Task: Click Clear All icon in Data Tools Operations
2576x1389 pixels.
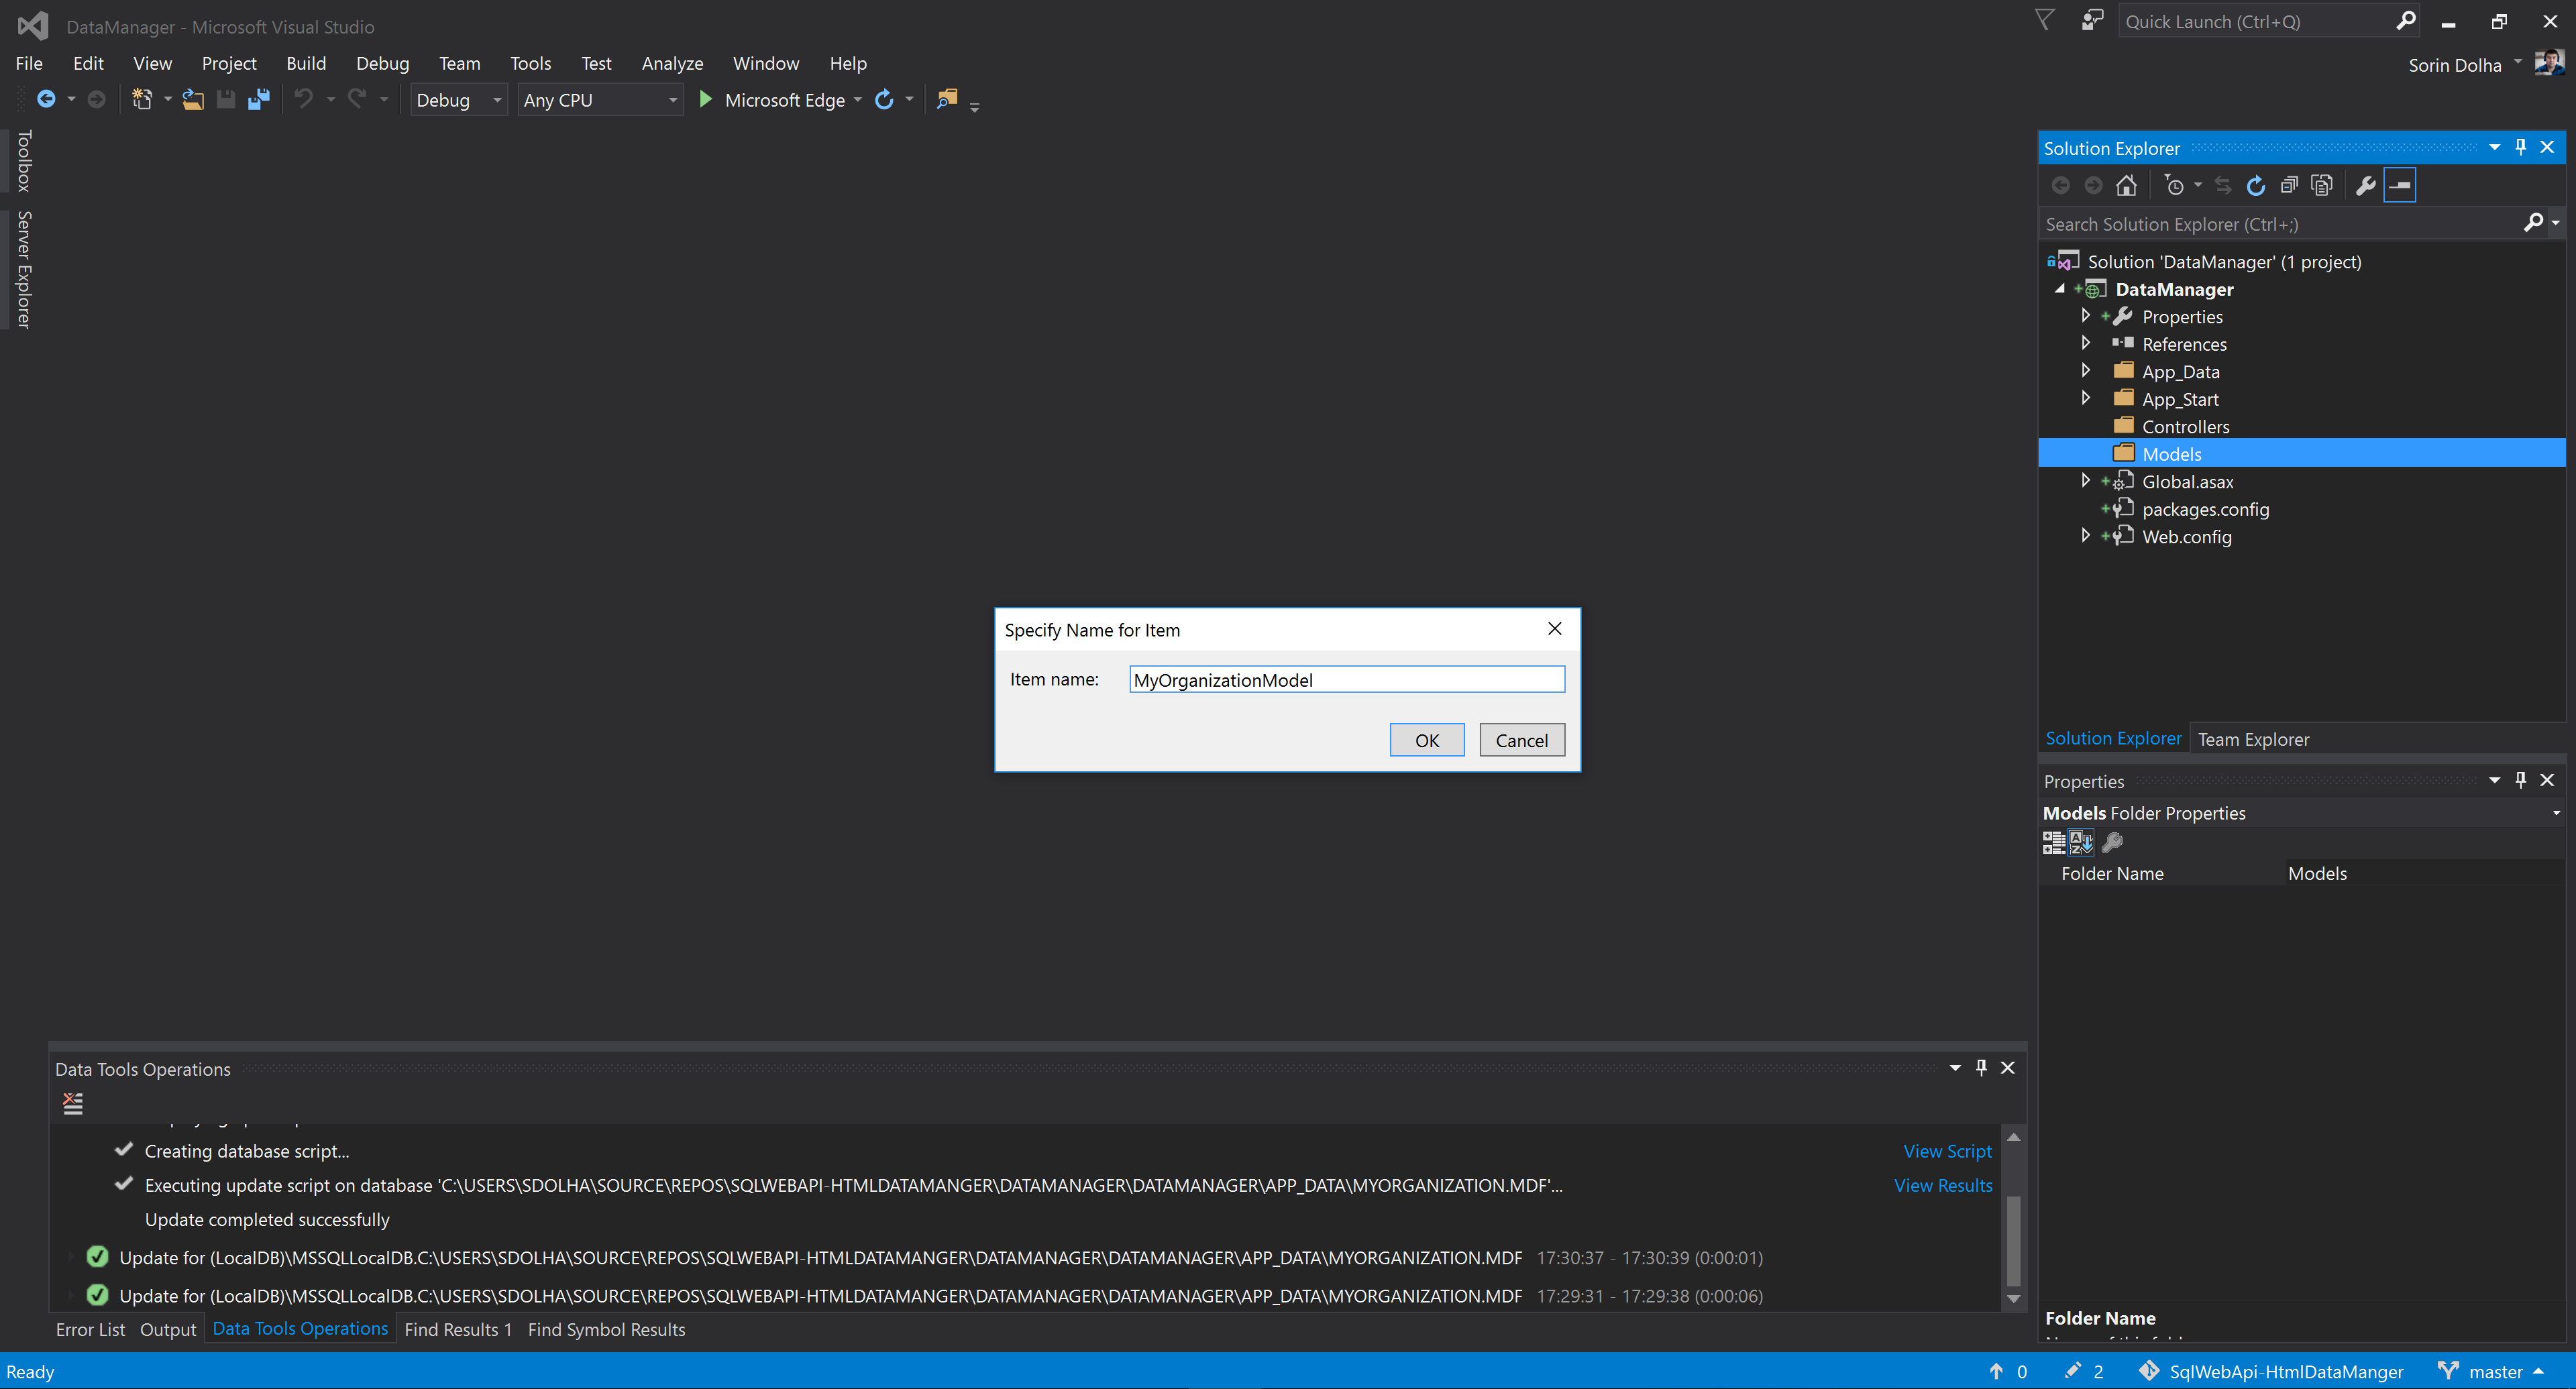Action: pos(73,1103)
